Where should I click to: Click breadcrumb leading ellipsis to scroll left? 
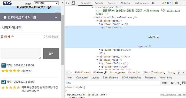point(67,72)
